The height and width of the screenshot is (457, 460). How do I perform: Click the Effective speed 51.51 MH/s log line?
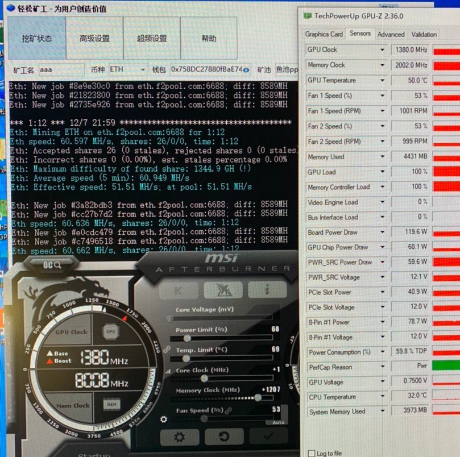tap(131, 187)
